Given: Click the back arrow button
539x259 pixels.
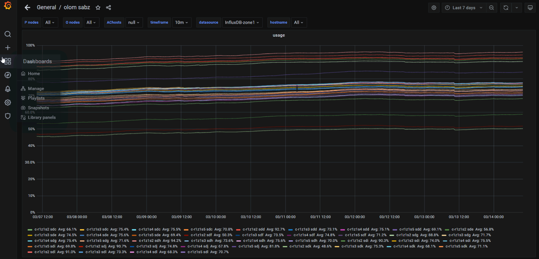Looking at the screenshot, I should 27,8.
